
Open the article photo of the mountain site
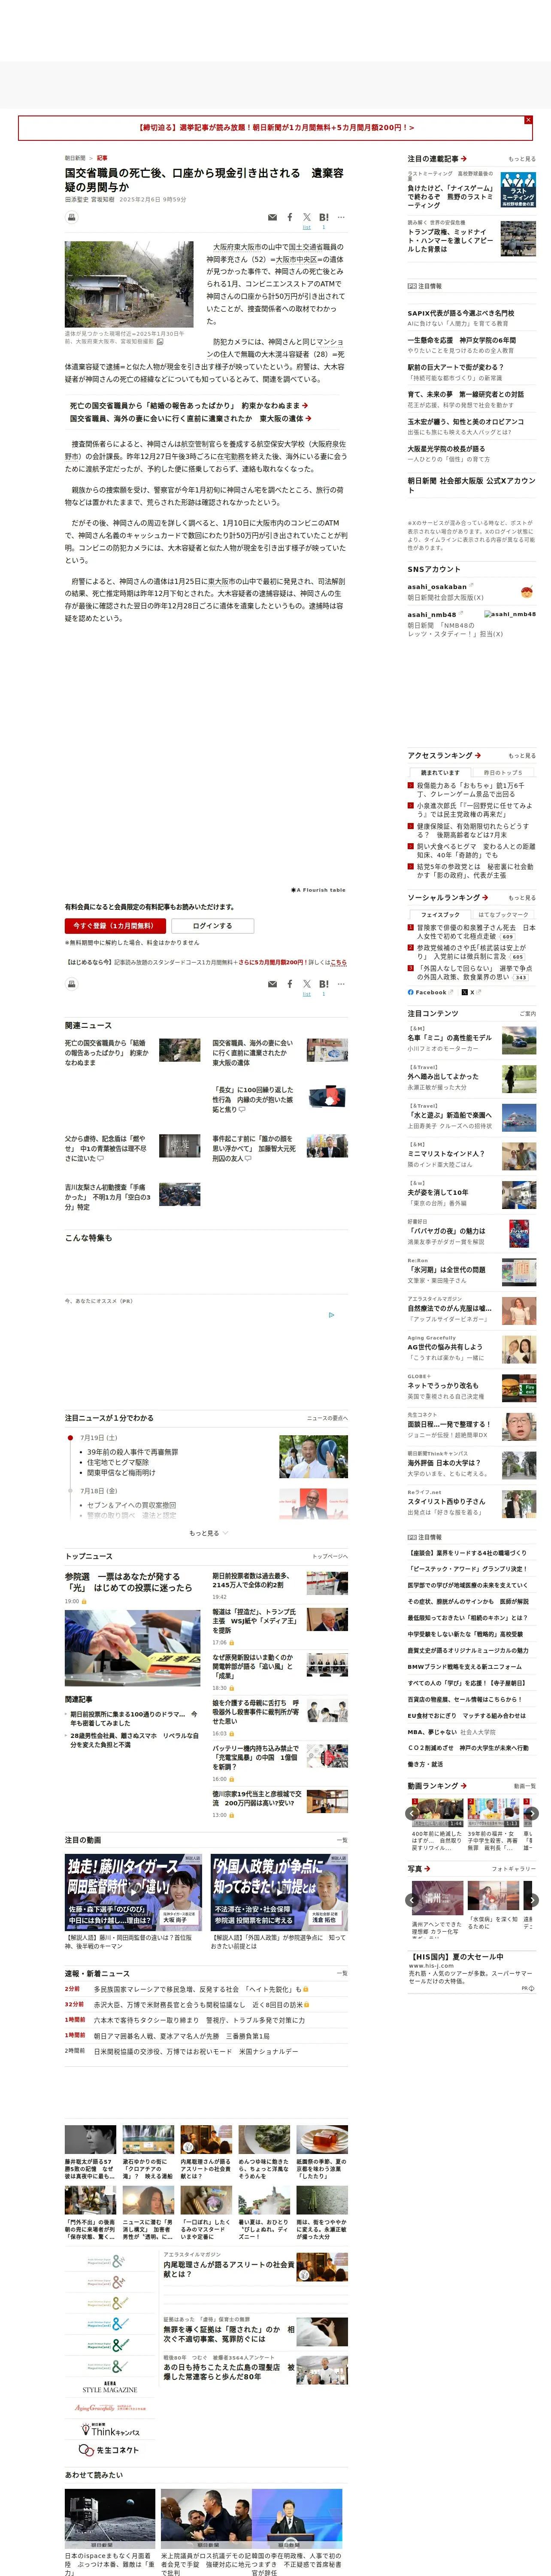click(x=129, y=284)
